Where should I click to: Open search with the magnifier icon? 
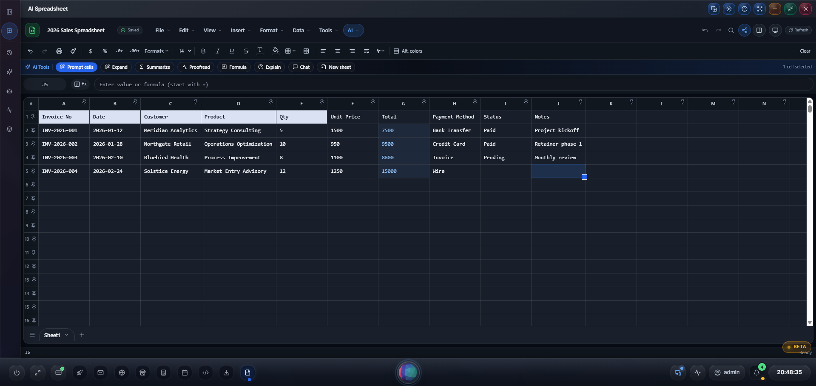(x=731, y=30)
